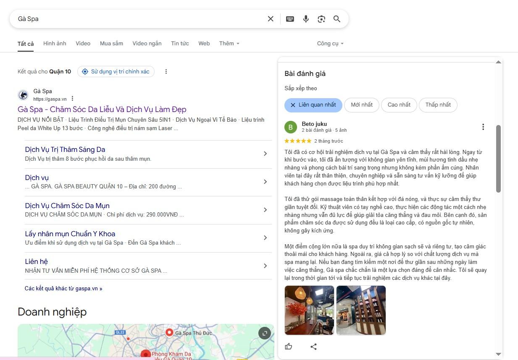Image resolution: width=518 pixels, height=360 pixels.
Task: Switch to the Video ngắn tab
Action: click(x=147, y=43)
